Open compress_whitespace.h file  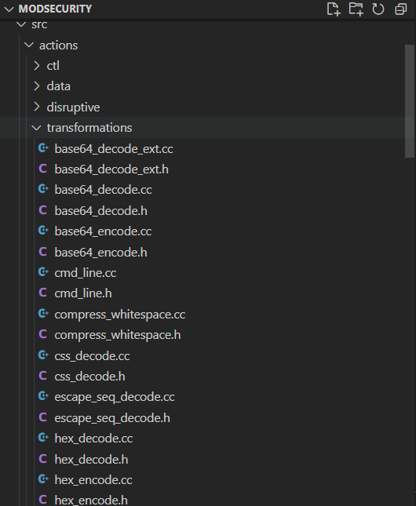(118, 336)
